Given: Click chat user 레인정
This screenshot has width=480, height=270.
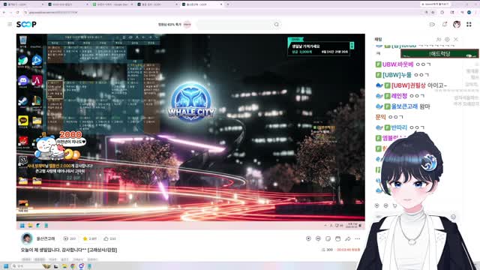Looking at the screenshot, I should click(x=399, y=96).
